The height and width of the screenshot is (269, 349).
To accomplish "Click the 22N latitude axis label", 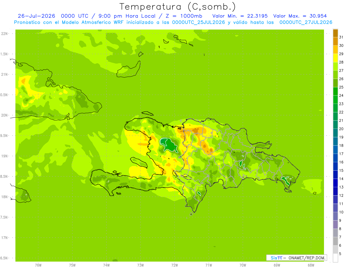I will pyautogui.click(x=4, y=33).
